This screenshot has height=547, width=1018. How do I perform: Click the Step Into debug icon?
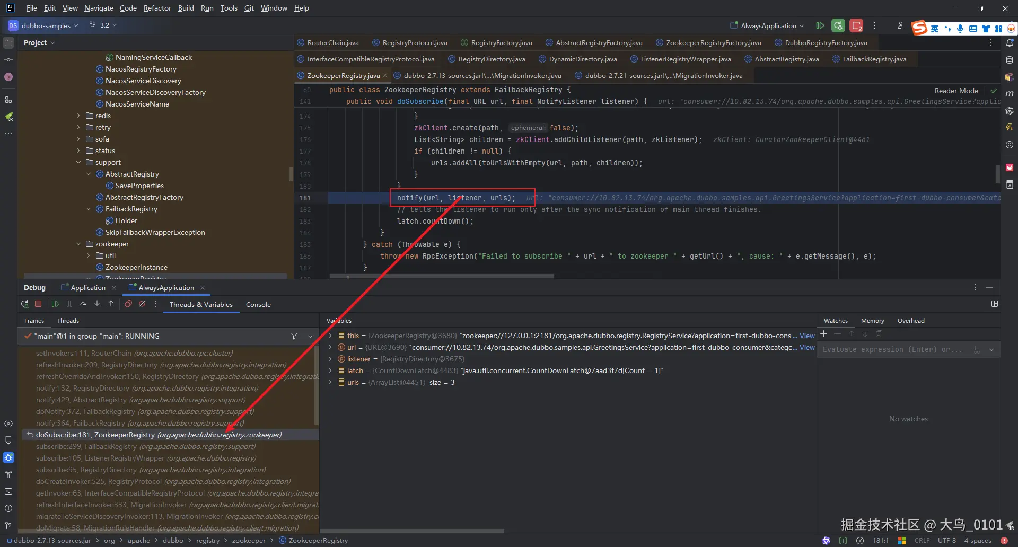coord(97,304)
